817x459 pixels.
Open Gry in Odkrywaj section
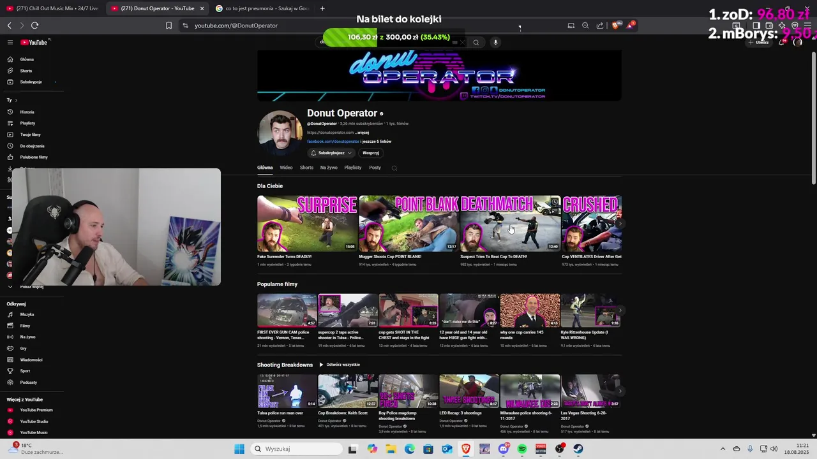(x=23, y=349)
